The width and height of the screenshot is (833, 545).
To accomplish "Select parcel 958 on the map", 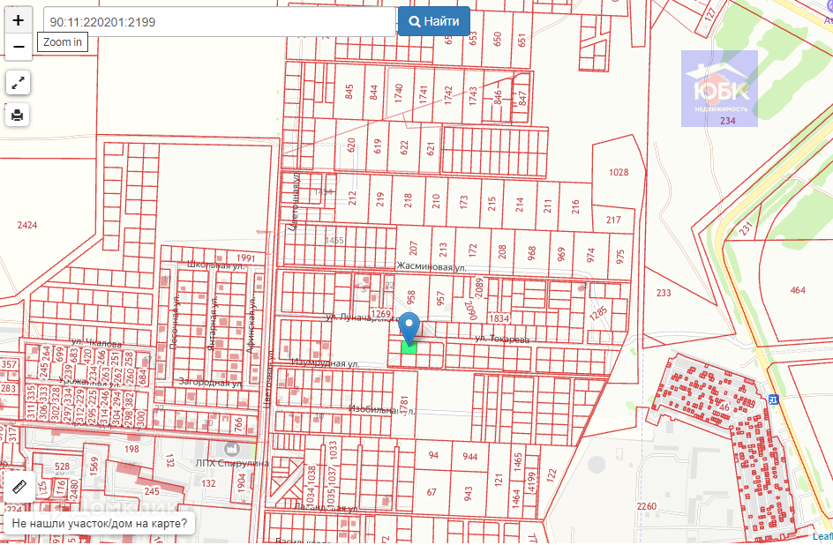I will 410,297.
